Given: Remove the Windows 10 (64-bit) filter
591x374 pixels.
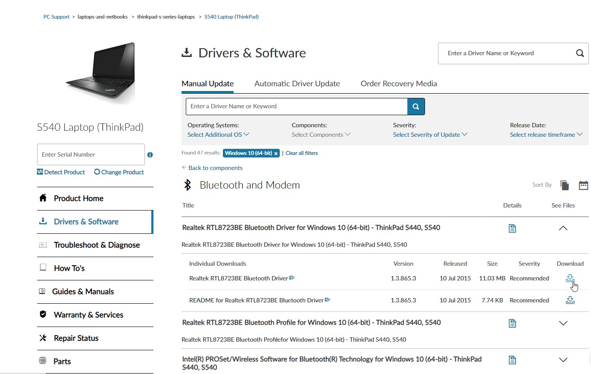Looking at the screenshot, I should [275, 153].
